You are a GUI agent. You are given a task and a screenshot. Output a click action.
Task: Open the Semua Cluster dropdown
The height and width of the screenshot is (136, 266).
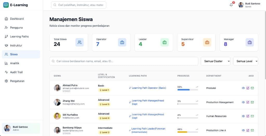pyautogui.click(x=215, y=61)
